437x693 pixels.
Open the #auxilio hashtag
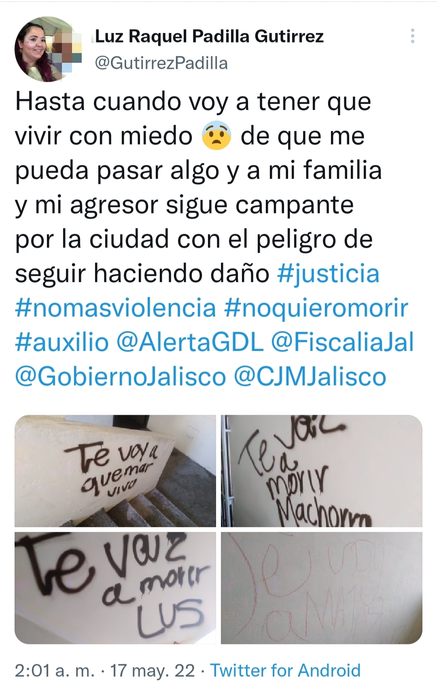62,342
